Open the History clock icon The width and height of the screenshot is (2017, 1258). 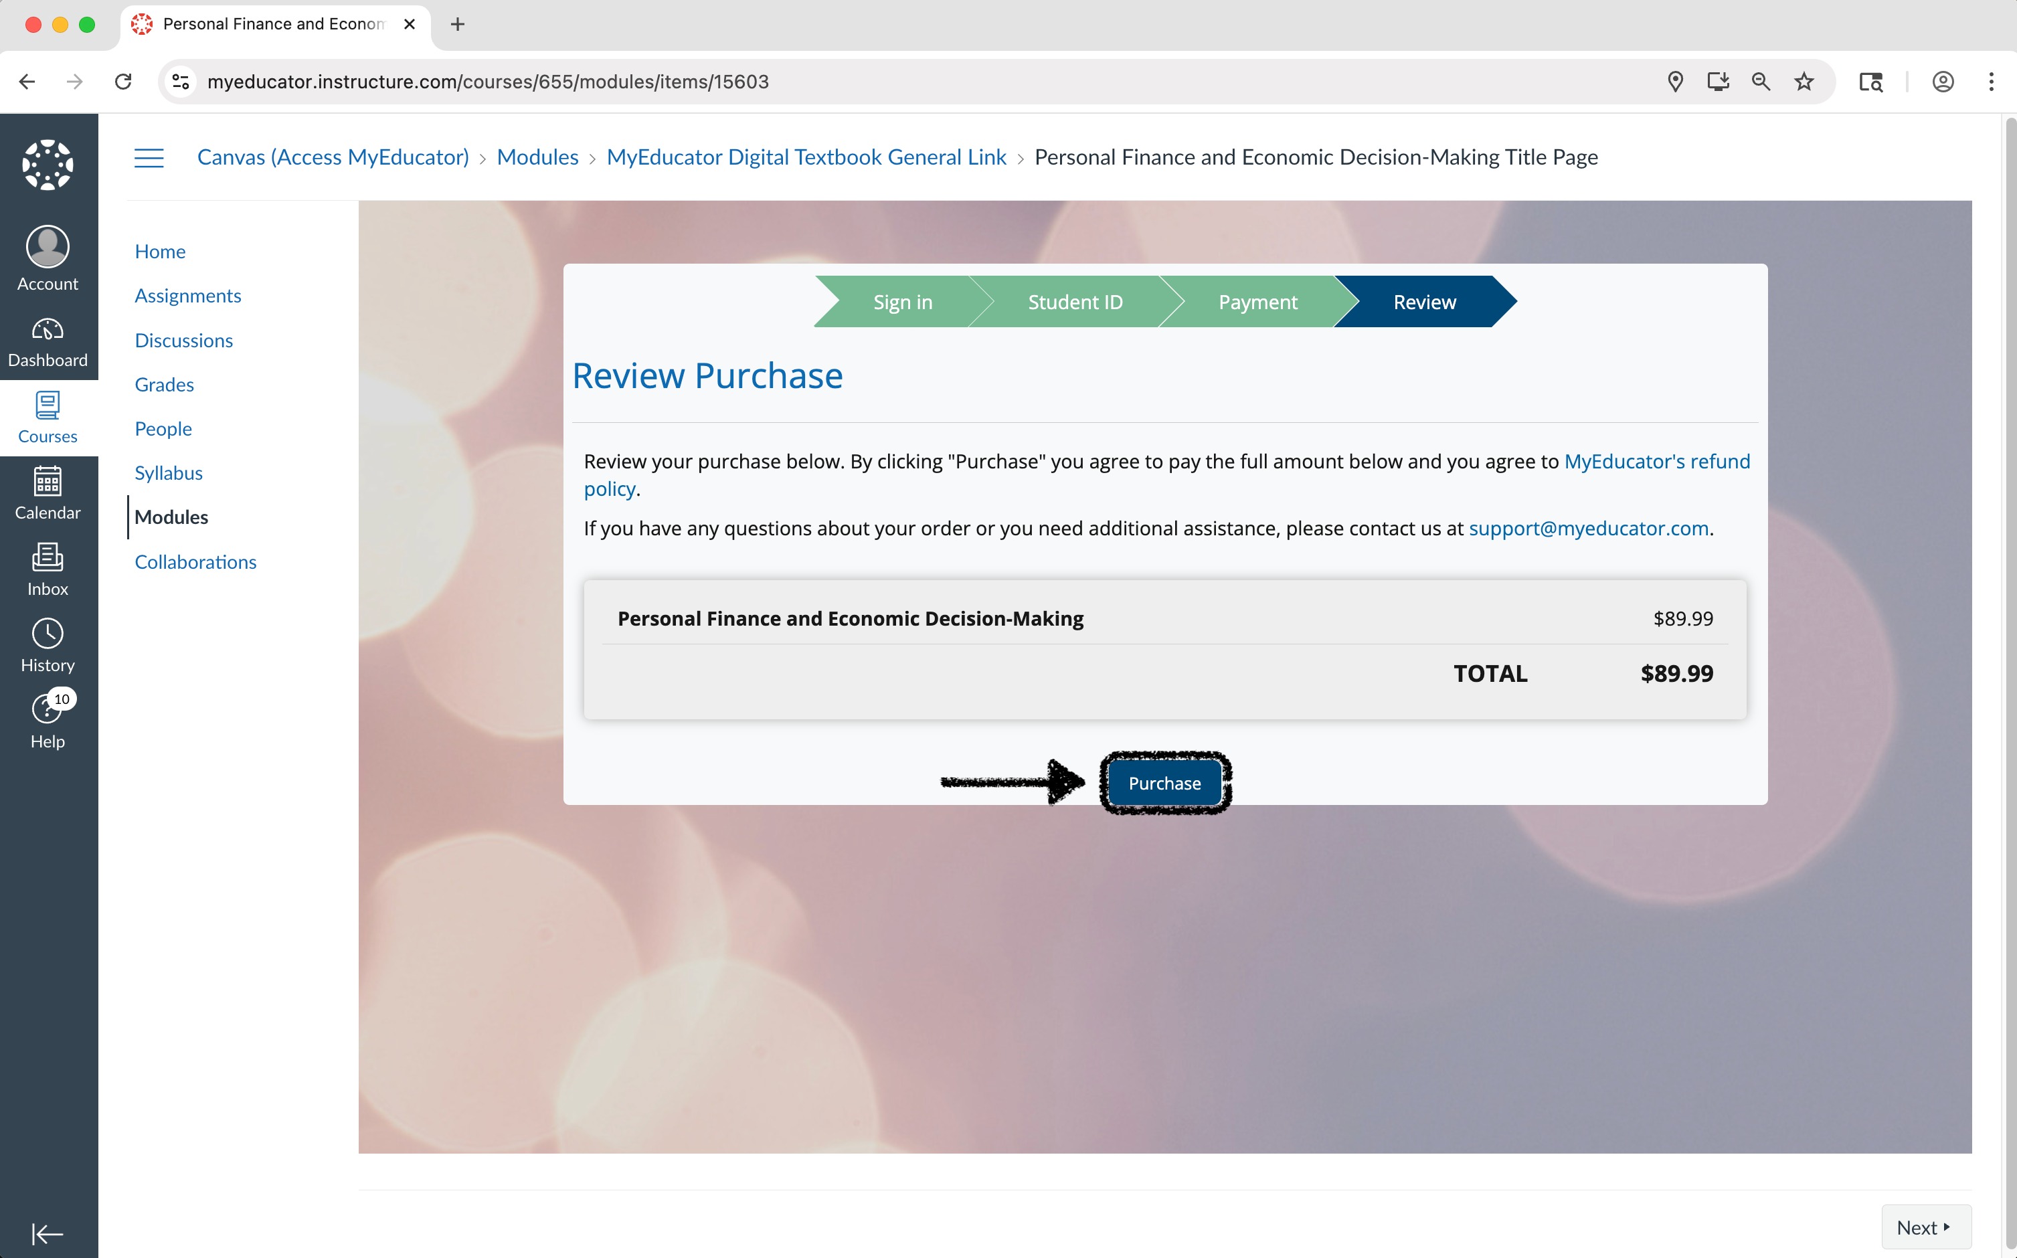(48, 635)
